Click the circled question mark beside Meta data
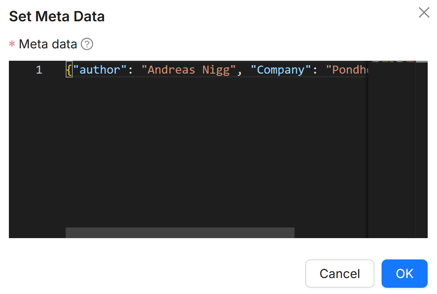This screenshot has height=294, width=437. point(87,44)
